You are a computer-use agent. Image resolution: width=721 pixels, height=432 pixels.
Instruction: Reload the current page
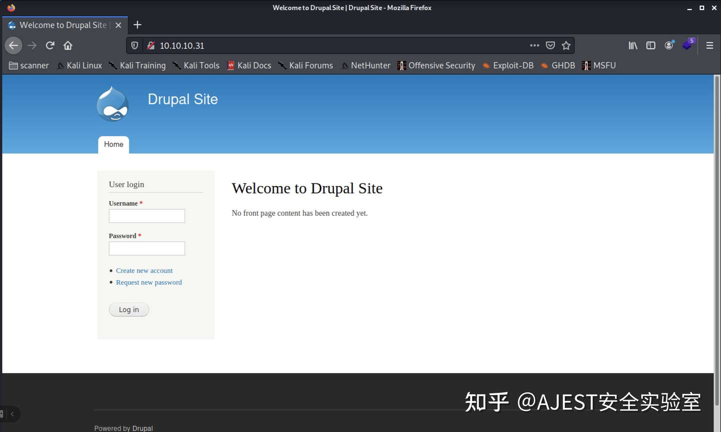[x=50, y=45]
